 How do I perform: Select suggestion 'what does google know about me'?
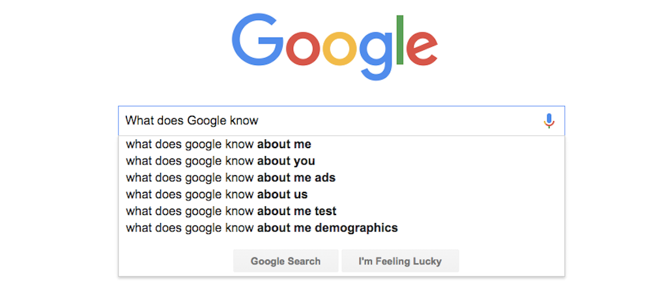pos(219,144)
